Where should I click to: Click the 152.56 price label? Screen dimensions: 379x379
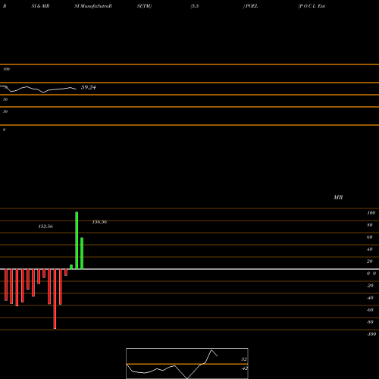click(x=45, y=227)
